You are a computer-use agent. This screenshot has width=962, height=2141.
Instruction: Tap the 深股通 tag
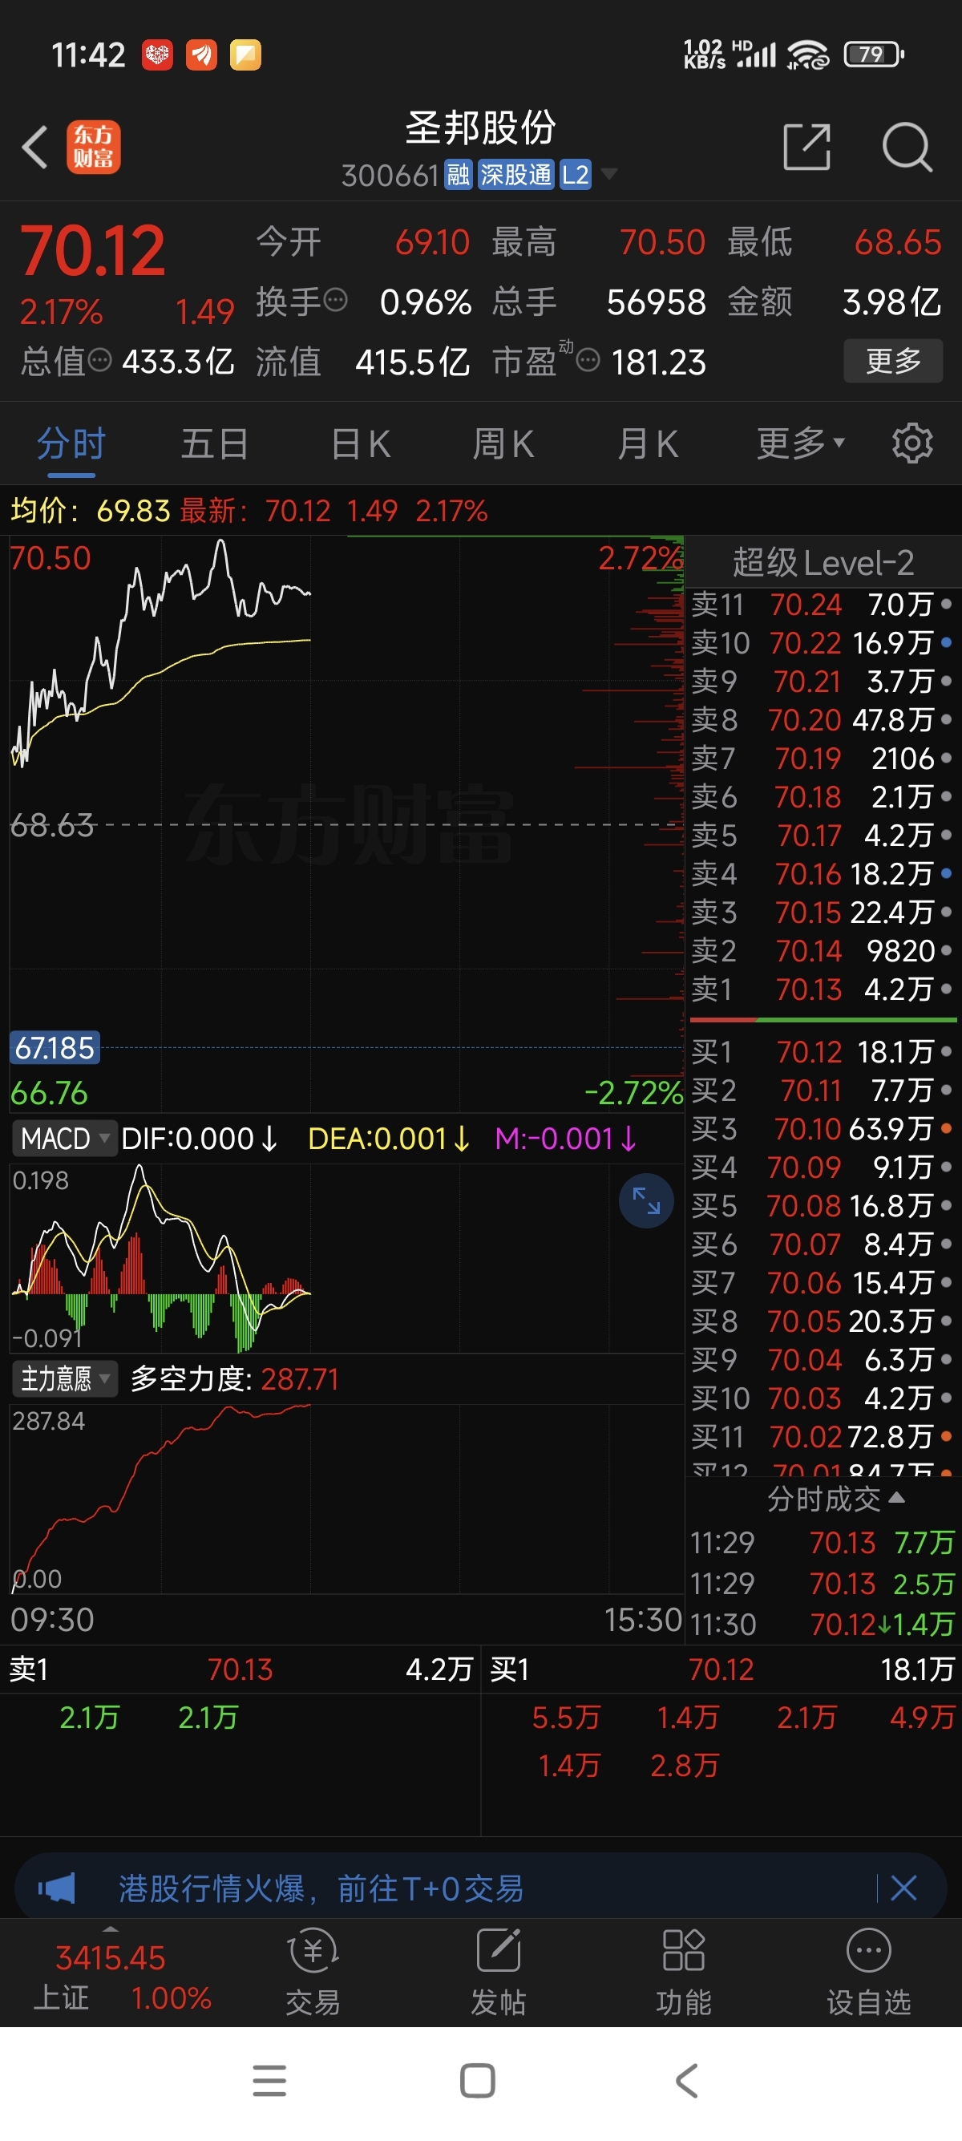click(x=515, y=175)
